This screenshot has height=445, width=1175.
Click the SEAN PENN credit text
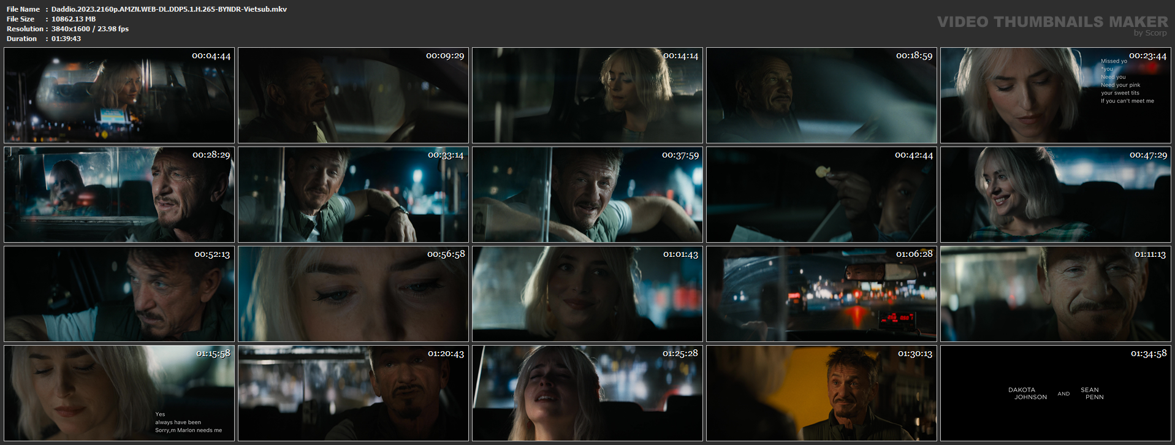click(x=1092, y=394)
